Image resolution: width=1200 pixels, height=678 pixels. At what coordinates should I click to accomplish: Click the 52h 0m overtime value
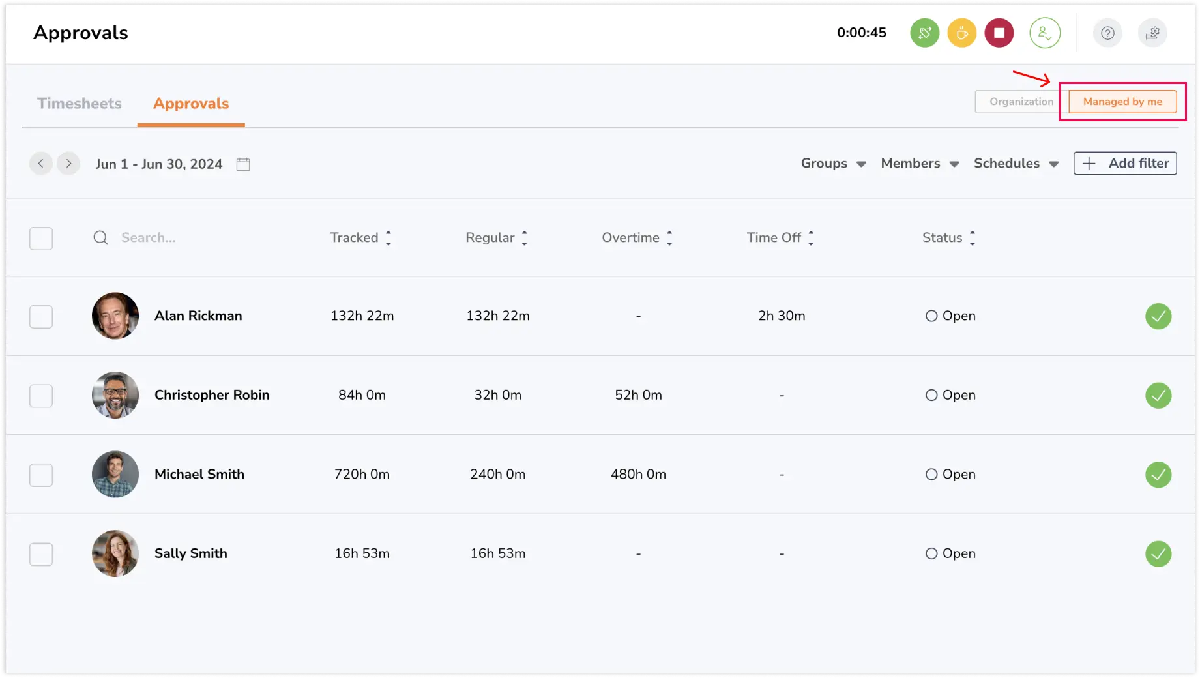638,395
